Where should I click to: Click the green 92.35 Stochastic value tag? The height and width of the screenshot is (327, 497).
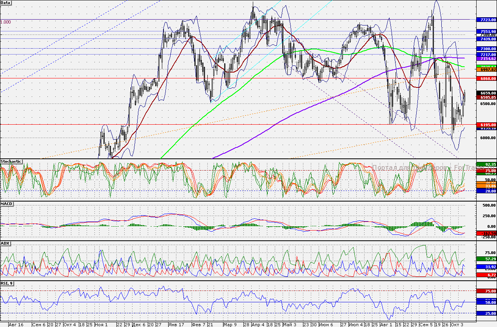(486, 164)
